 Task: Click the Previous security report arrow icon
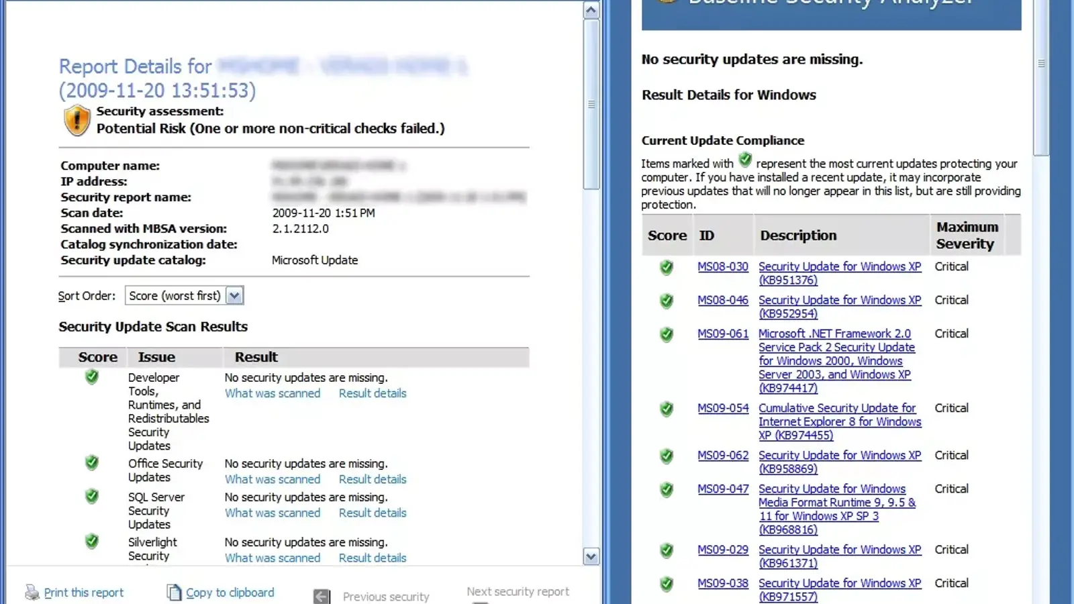point(322,596)
